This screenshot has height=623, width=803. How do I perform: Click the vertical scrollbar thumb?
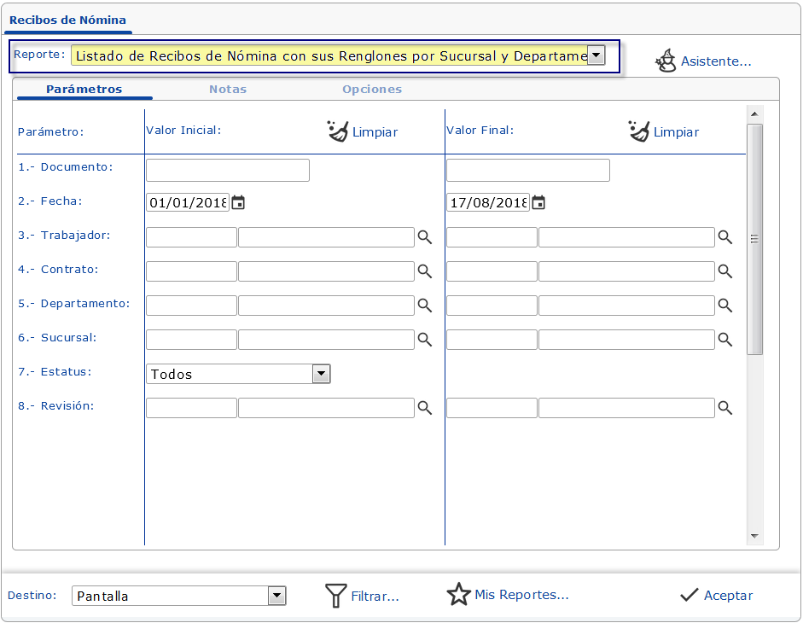[x=754, y=239]
